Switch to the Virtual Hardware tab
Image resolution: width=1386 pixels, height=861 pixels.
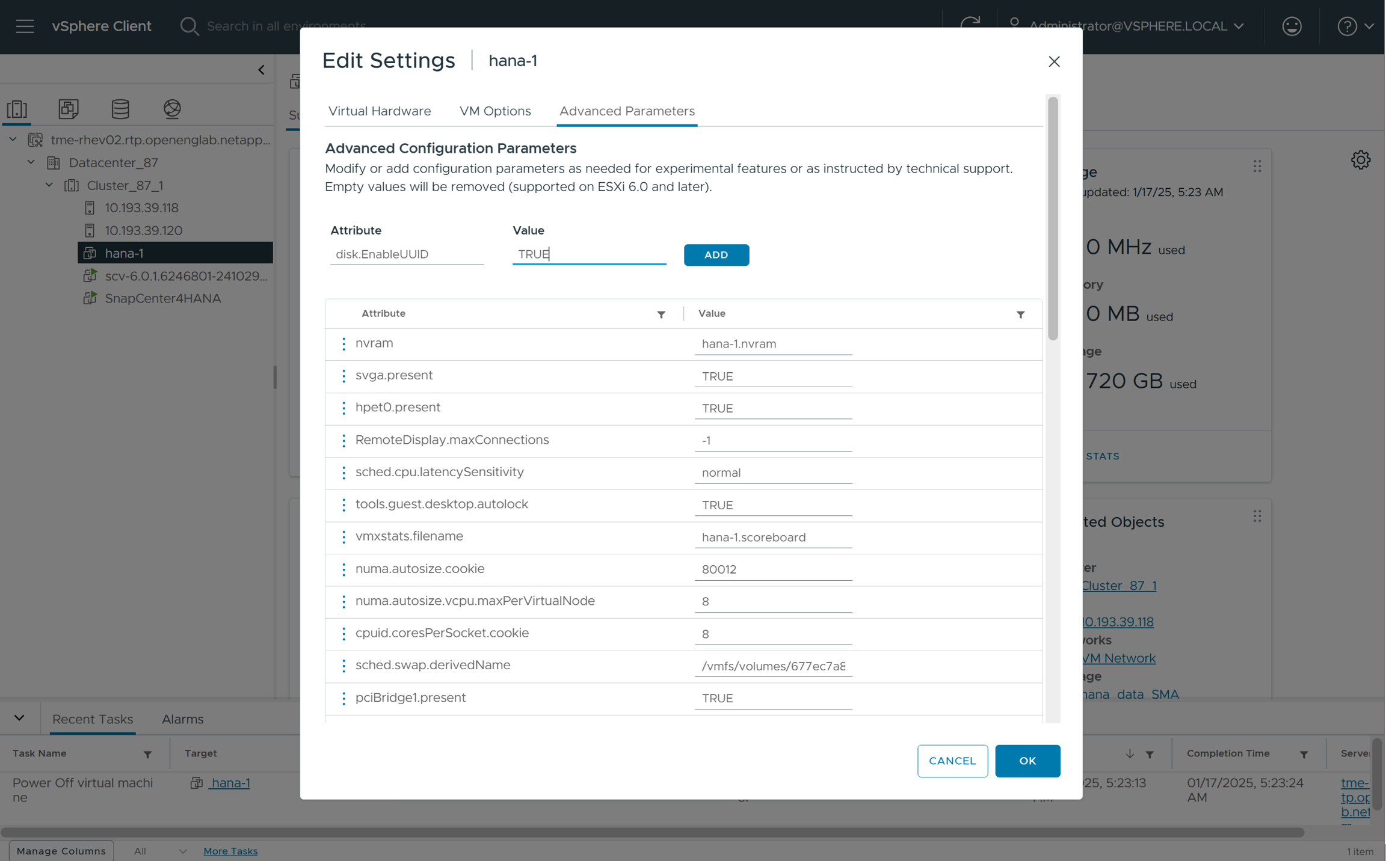(x=380, y=111)
